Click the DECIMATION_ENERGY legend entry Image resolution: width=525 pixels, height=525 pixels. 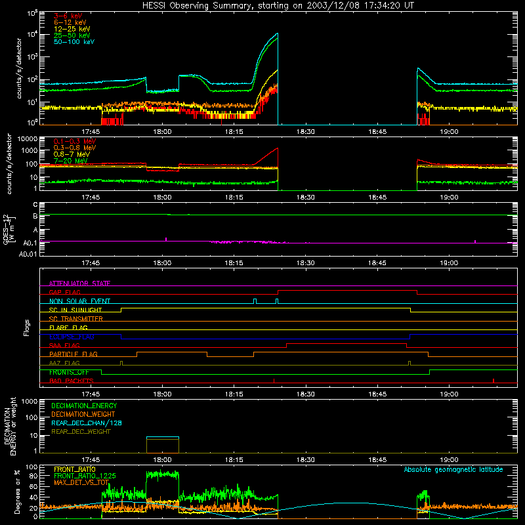pyautogui.click(x=84, y=406)
